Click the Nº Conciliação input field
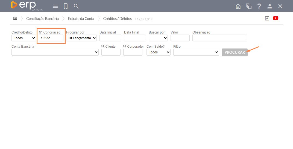293x149 pixels. point(51,38)
